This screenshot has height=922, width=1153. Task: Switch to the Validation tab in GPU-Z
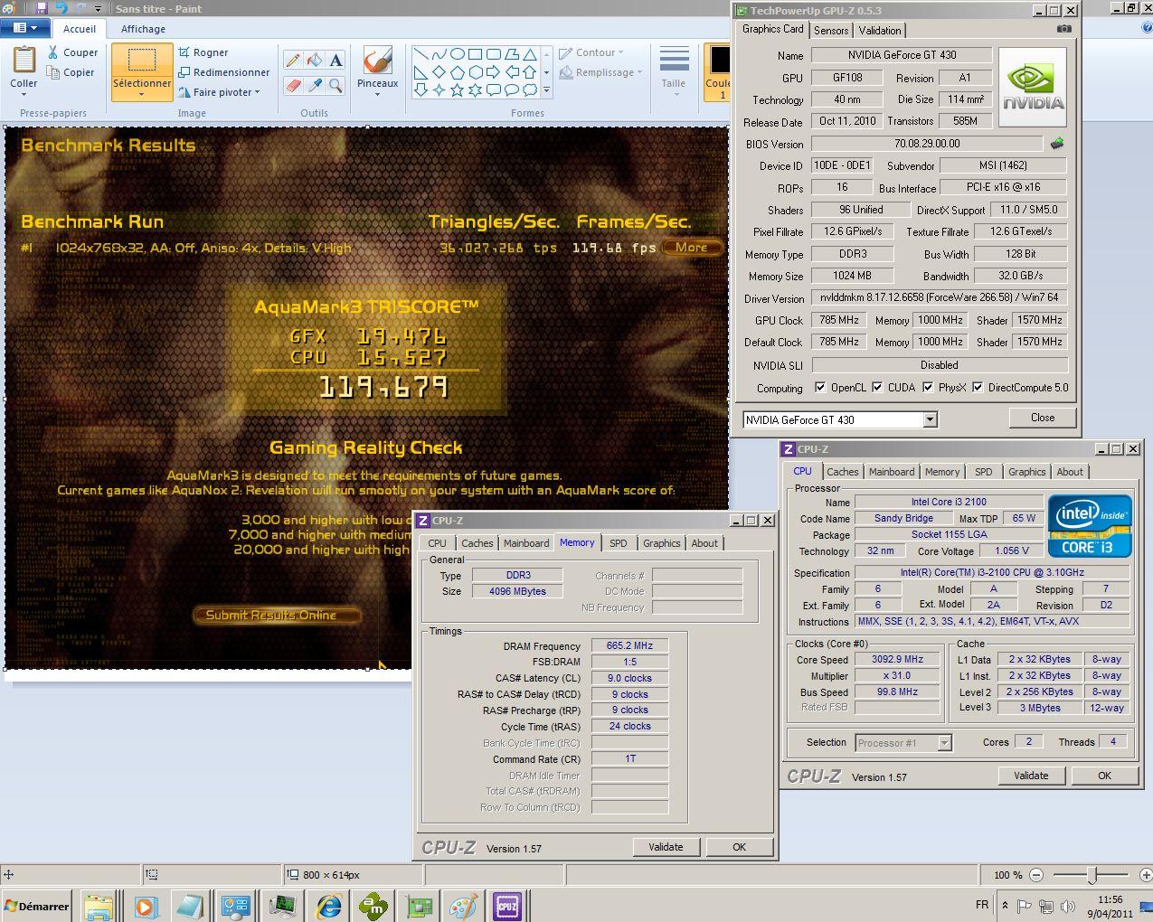pyautogui.click(x=880, y=30)
